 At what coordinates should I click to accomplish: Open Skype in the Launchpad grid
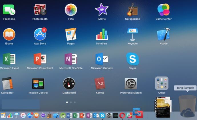click(x=132, y=59)
